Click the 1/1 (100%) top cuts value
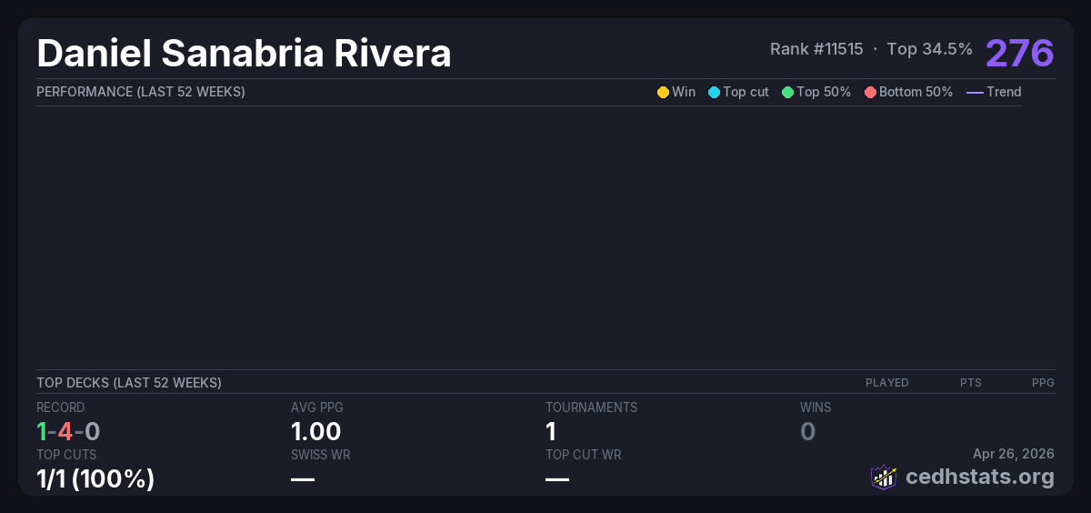The image size is (1091, 513). (x=95, y=478)
